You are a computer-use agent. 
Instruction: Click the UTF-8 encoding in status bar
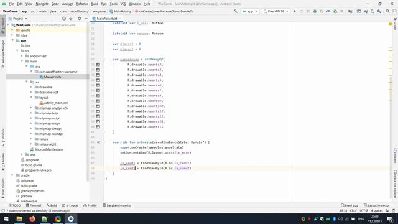pyautogui.click(x=363, y=211)
